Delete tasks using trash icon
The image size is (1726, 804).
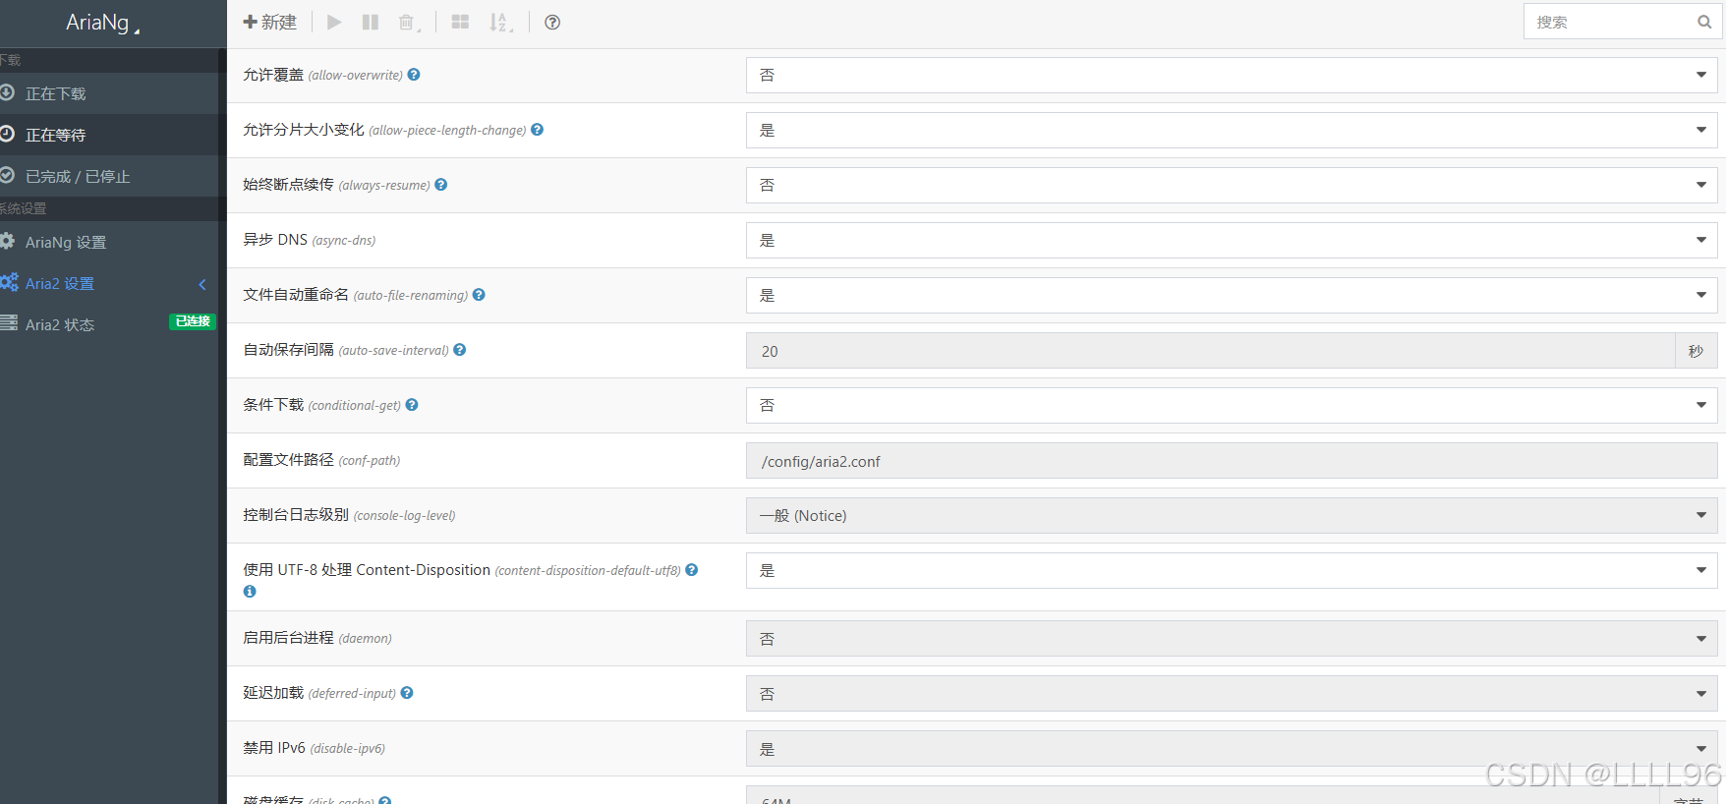click(408, 22)
